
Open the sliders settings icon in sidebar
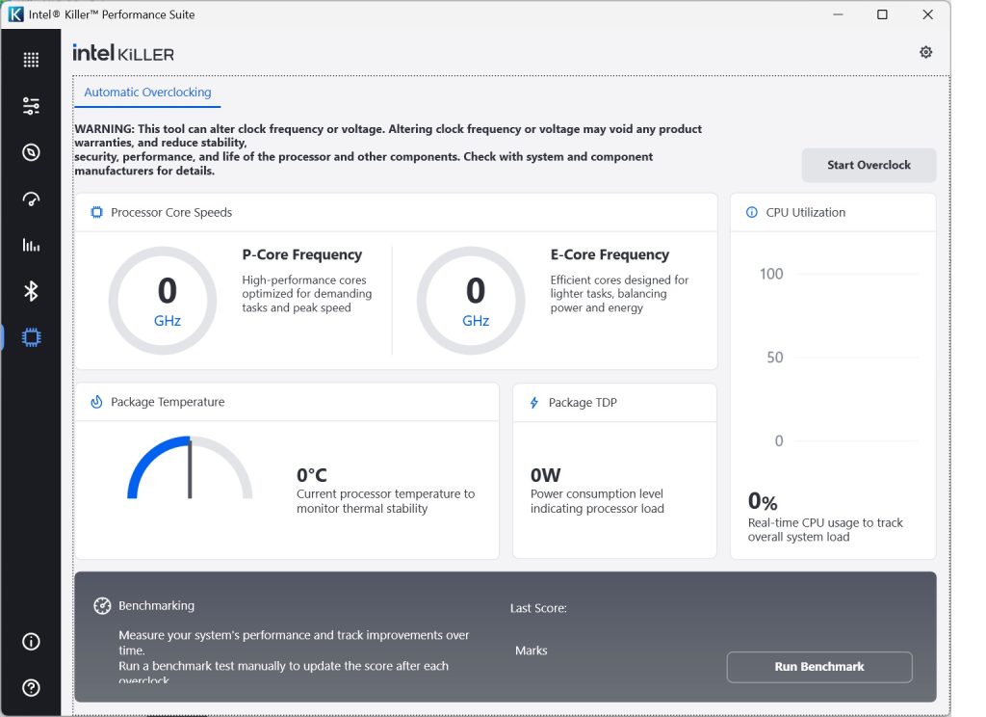[x=31, y=106]
